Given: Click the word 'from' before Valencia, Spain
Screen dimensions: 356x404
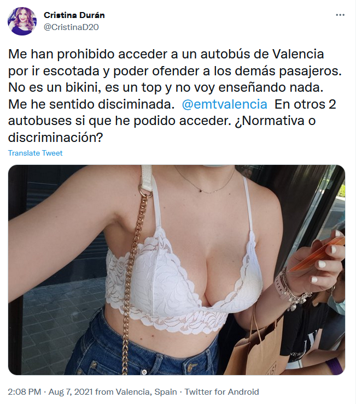Looking at the screenshot, I should pos(104,392).
